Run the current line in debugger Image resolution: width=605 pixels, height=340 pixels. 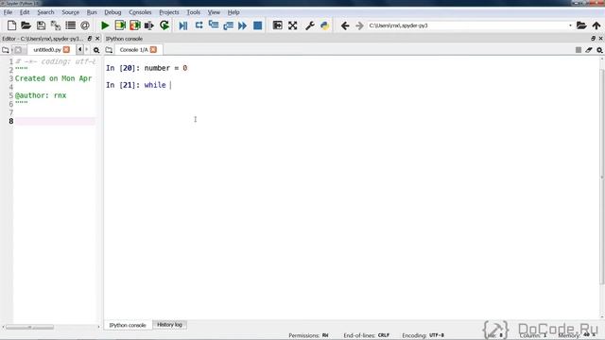pyautogui.click(x=199, y=25)
